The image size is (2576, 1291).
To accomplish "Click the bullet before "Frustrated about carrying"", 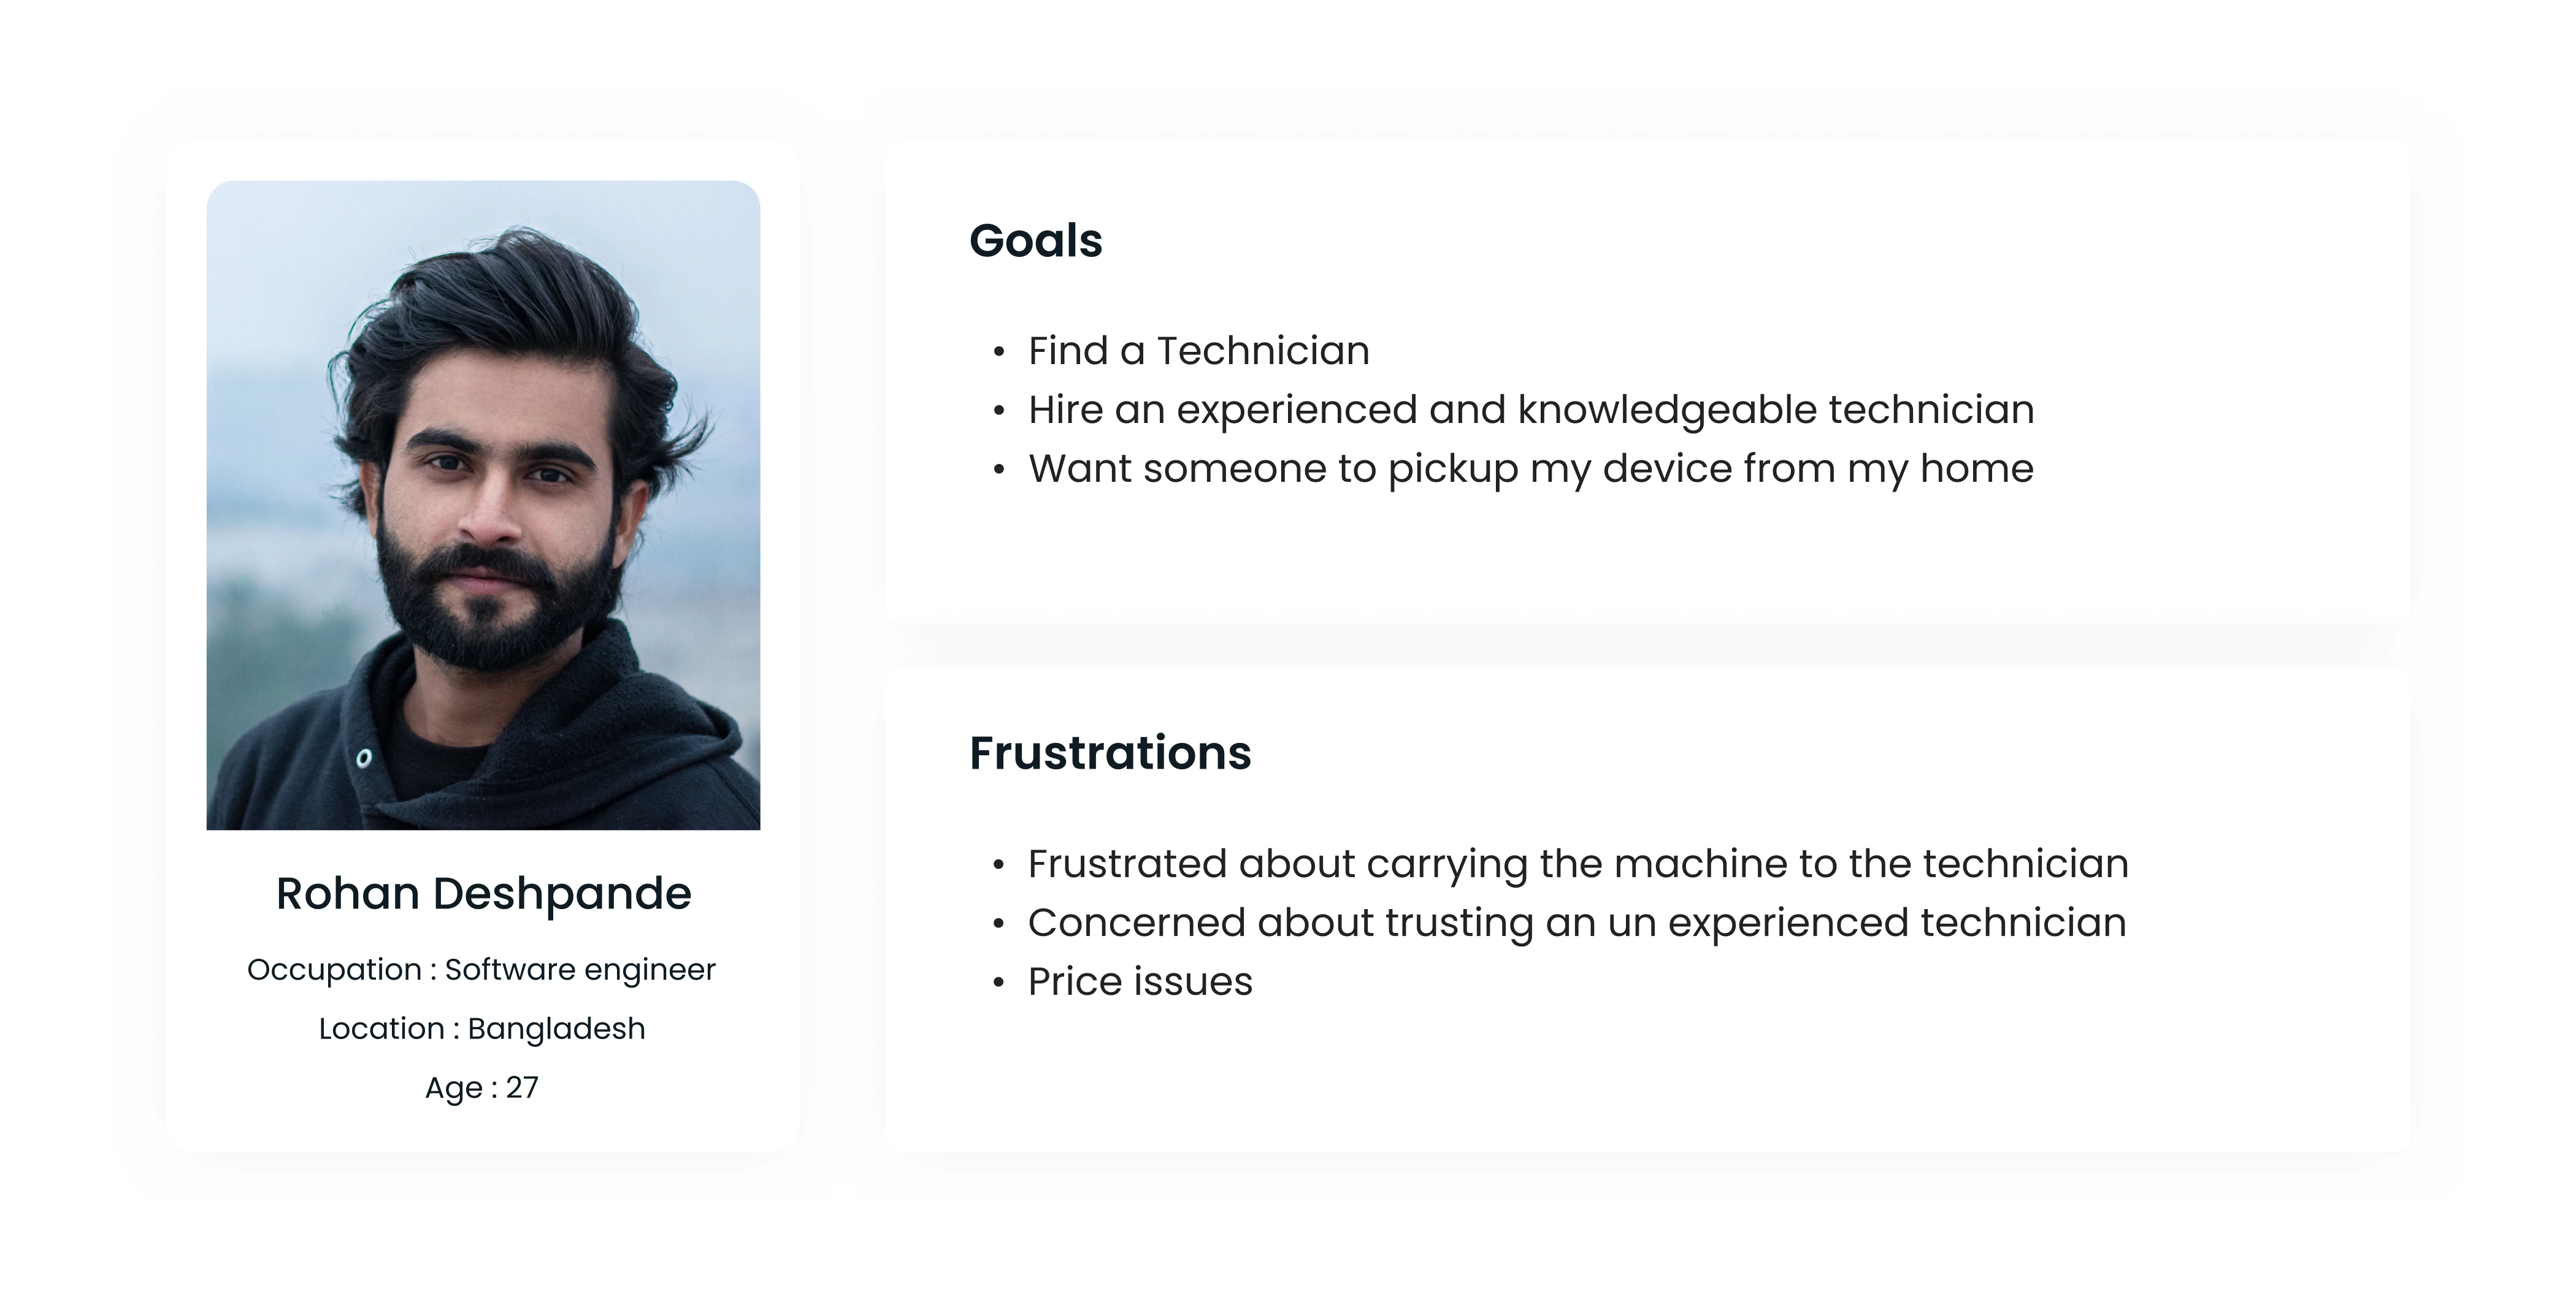I will click(998, 864).
